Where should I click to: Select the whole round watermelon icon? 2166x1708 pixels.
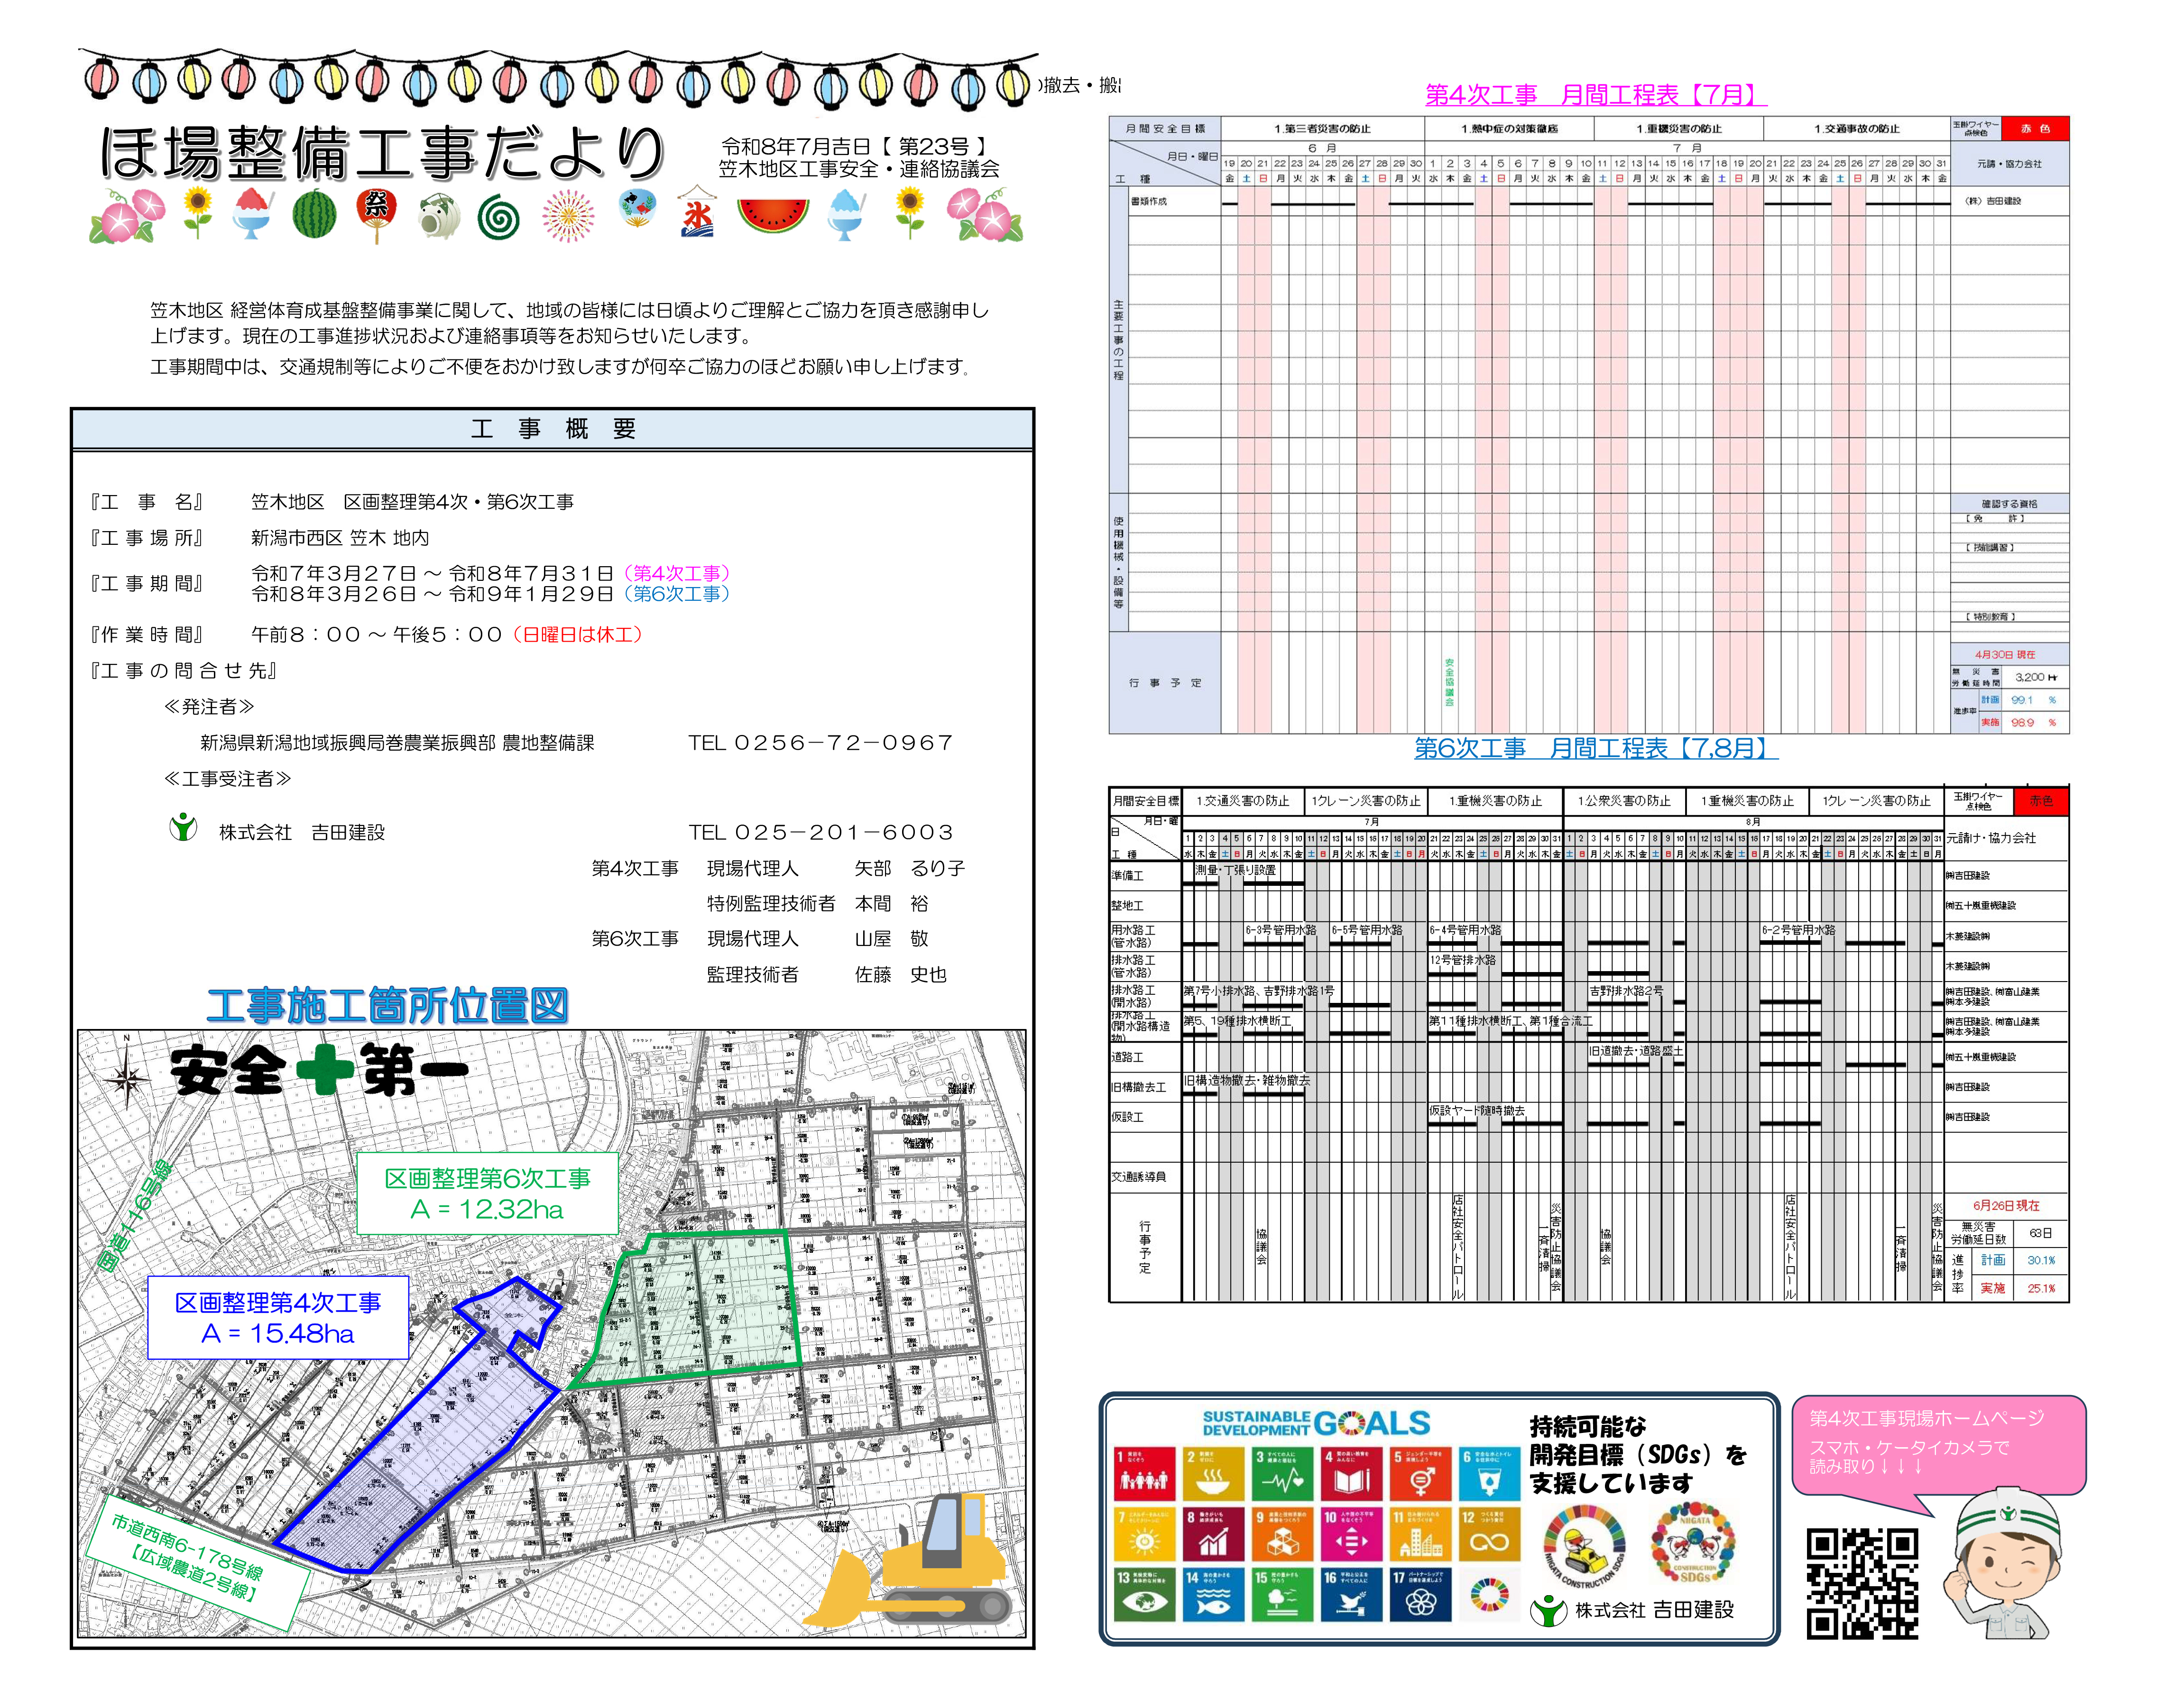(314, 214)
